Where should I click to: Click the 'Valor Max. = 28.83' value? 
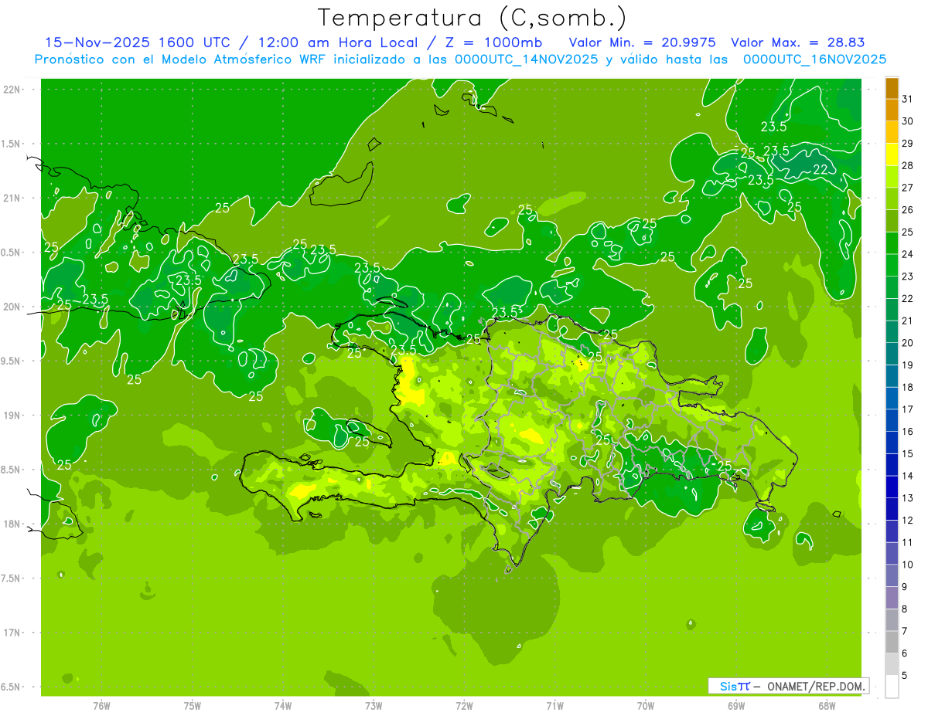(797, 42)
